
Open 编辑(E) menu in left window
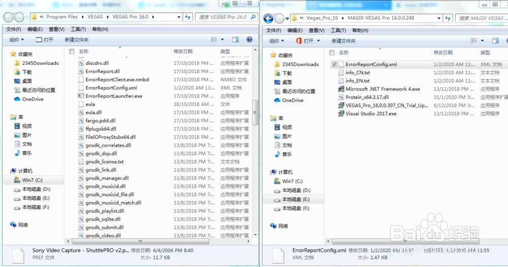pos(35,29)
